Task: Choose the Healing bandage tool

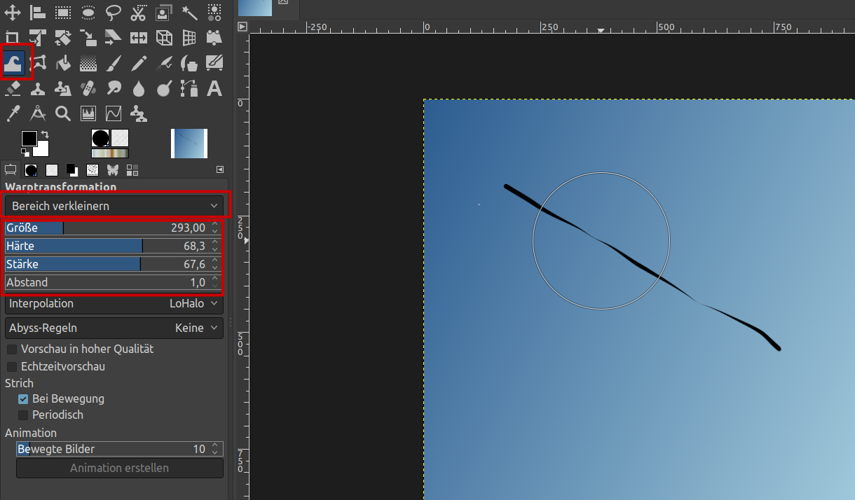Action: (88, 89)
